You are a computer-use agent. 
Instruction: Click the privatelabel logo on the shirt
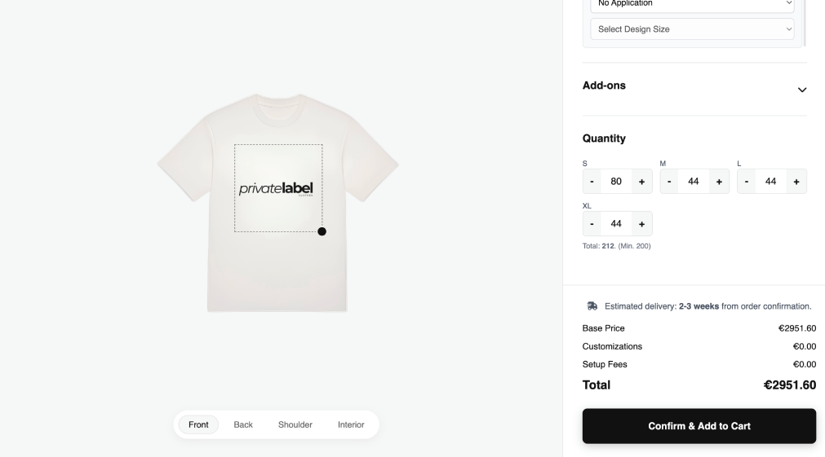pyautogui.click(x=276, y=189)
